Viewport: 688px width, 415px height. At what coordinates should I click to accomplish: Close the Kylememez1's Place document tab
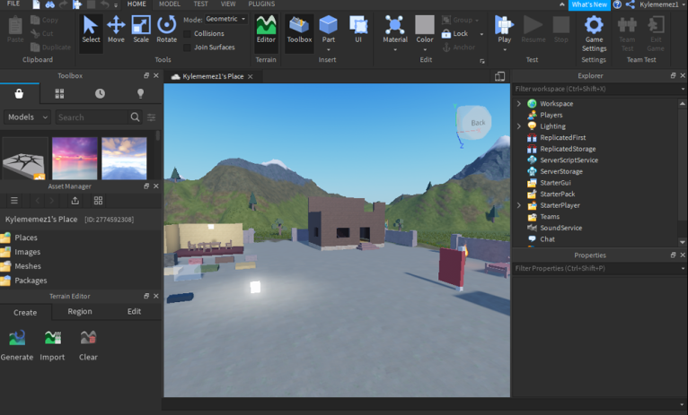click(x=250, y=76)
